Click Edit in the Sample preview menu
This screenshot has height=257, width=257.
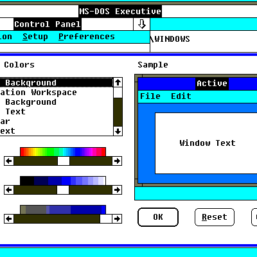(181, 96)
